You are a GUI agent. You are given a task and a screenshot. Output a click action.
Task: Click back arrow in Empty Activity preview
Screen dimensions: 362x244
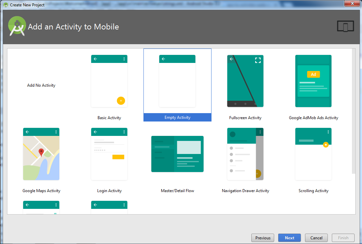pyautogui.click(x=164, y=59)
